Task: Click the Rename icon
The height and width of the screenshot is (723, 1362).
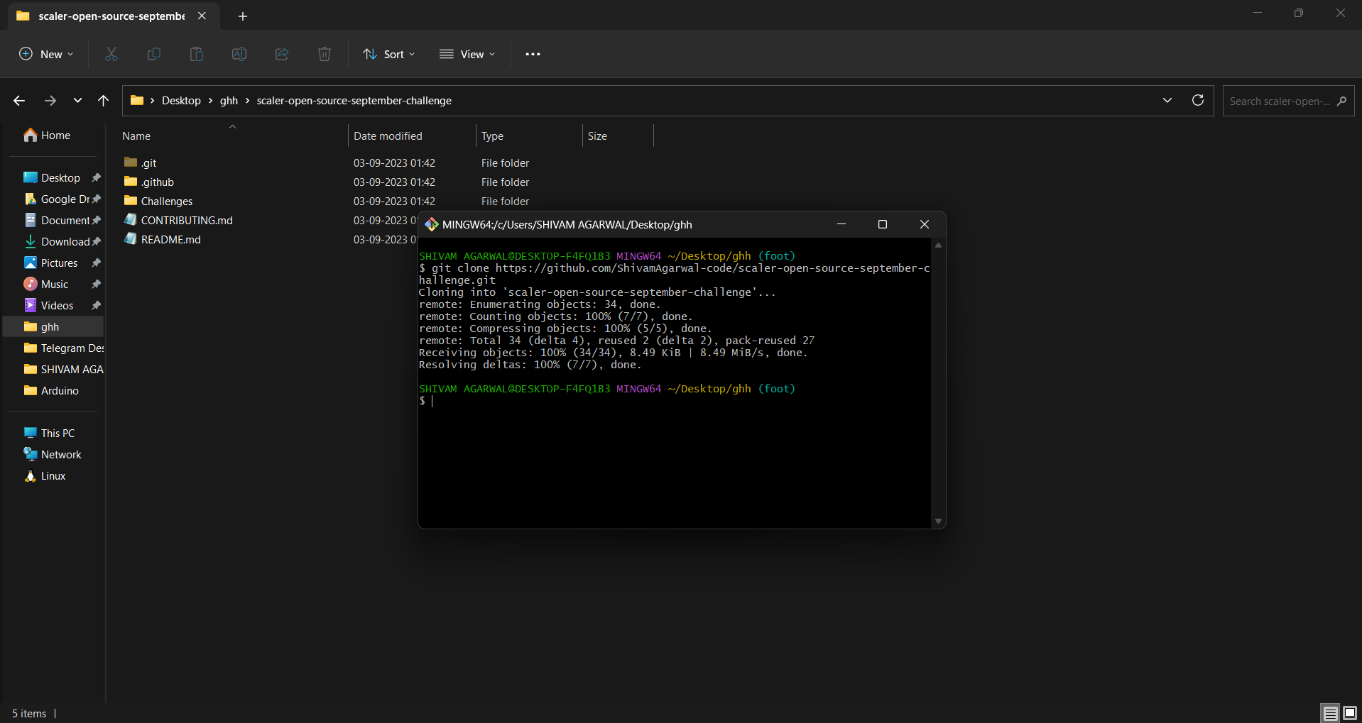Action: point(239,54)
